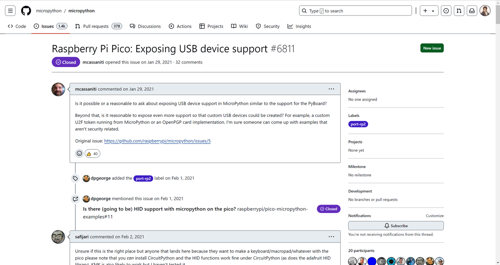Click the thumbs up 40 reaction

point(92,154)
